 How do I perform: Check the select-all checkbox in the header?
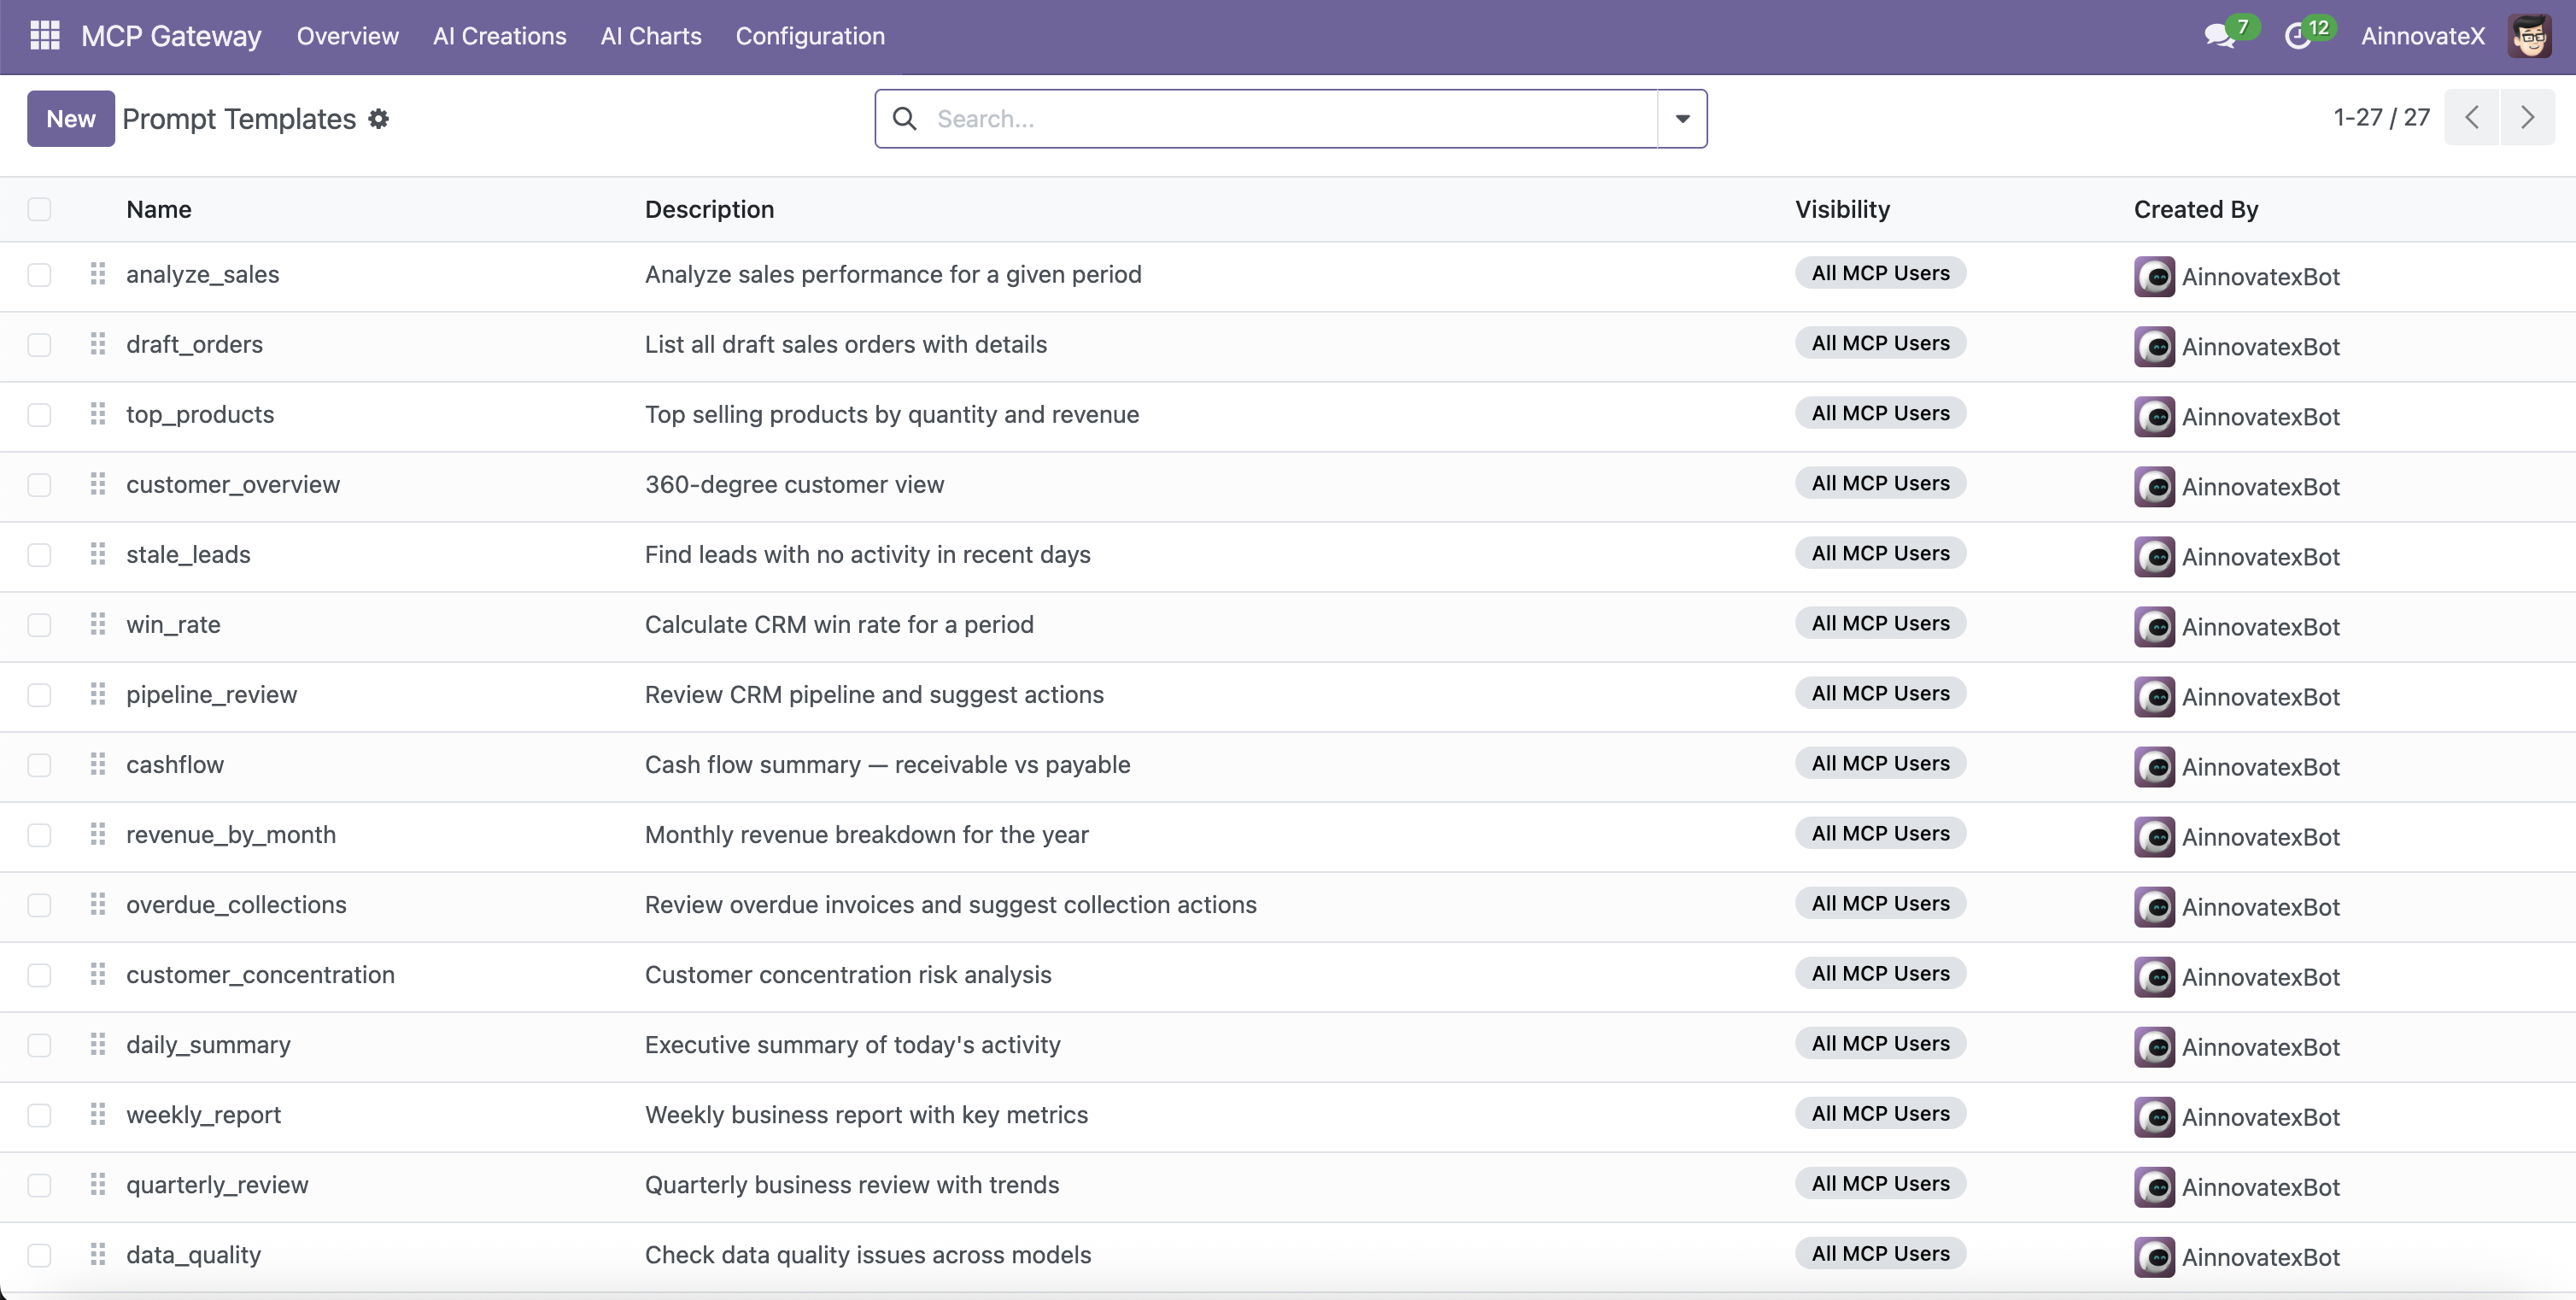[39, 209]
